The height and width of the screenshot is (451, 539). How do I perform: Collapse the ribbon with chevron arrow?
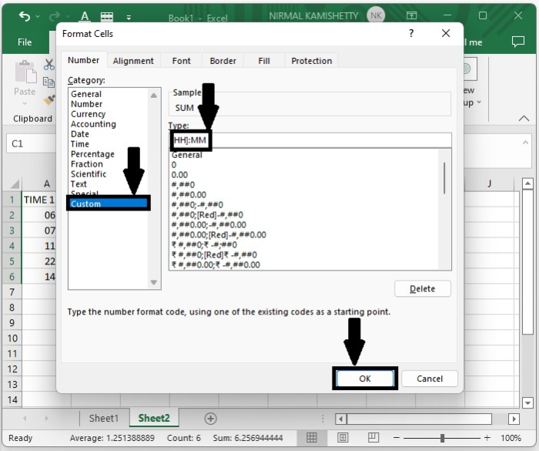pos(524,119)
